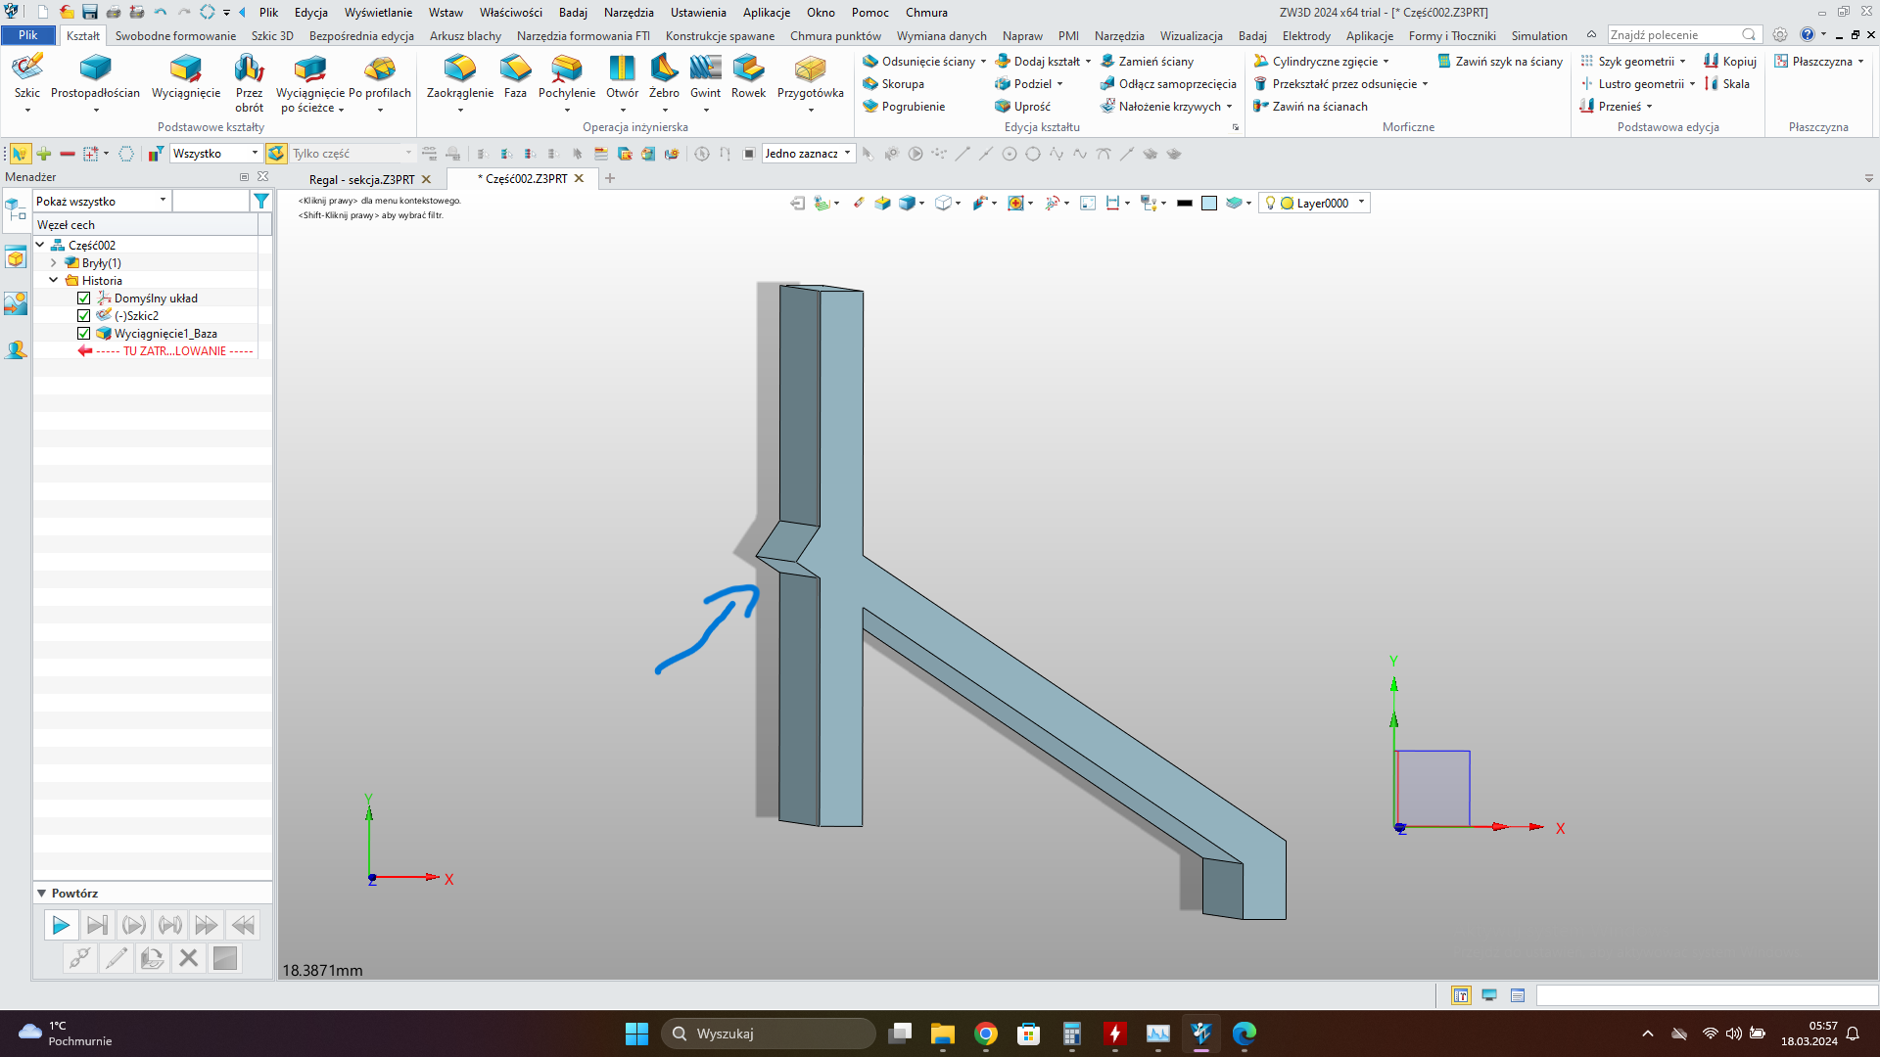The width and height of the screenshot is (1880, 1057).
Task: Click the Przenieś move button
Action: coord(1610,107)
